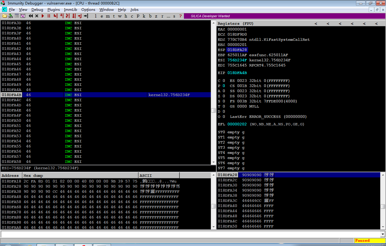This screenshot has width=386, height=246.
Task: Pause execution with the red pause icon
Action: (x=49, y=16)
